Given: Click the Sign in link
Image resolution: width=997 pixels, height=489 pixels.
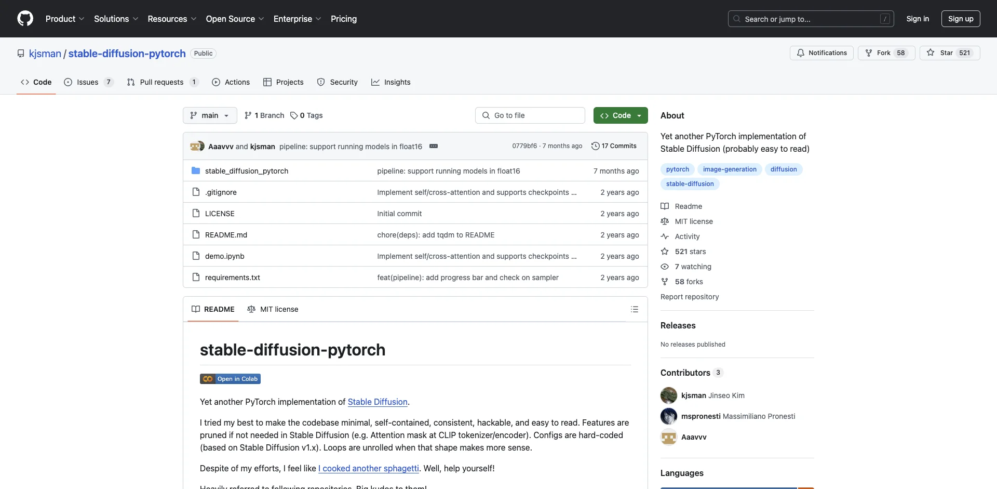Looking at the screenshot, I should 918,19.
